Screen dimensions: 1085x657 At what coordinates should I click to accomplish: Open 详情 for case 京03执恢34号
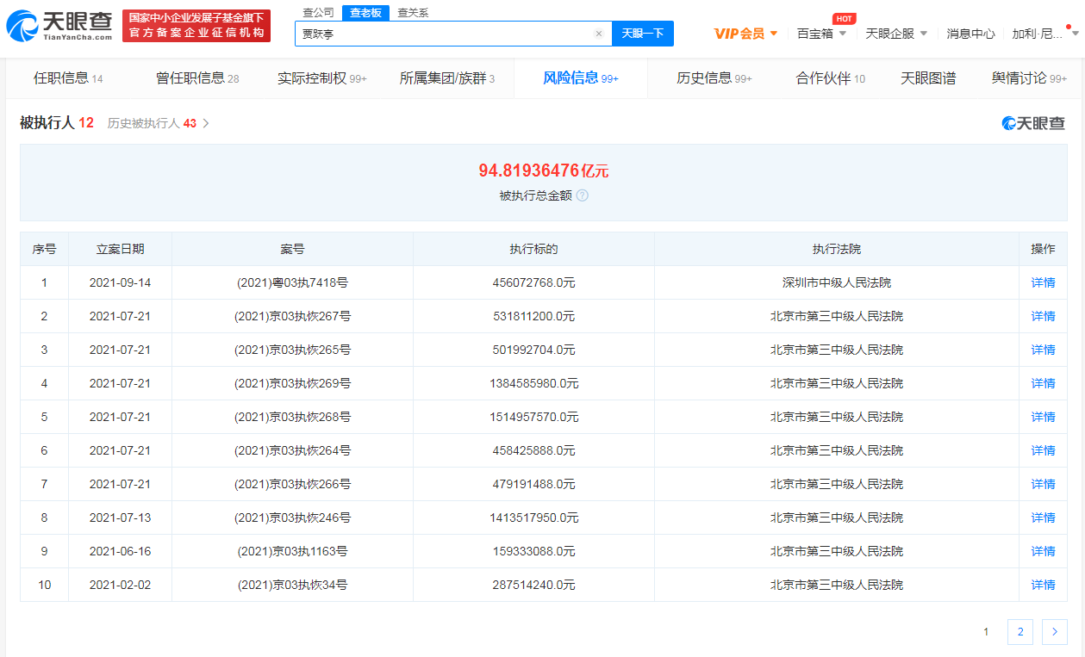(x=1043, y=585)
